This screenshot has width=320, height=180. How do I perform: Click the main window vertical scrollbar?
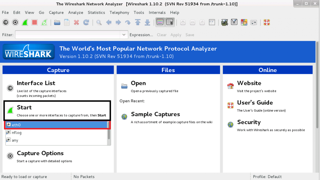coord(317,85)
